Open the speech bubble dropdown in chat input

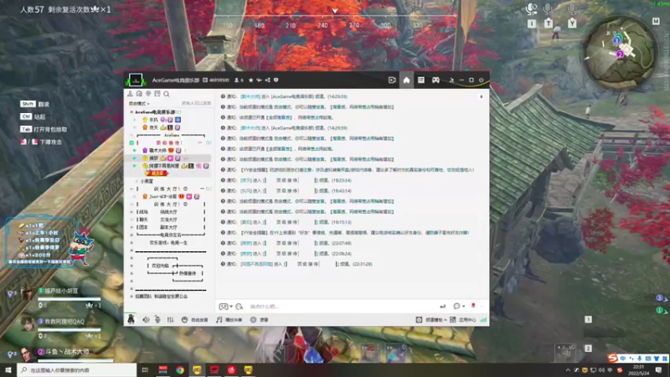coord(459,307)
